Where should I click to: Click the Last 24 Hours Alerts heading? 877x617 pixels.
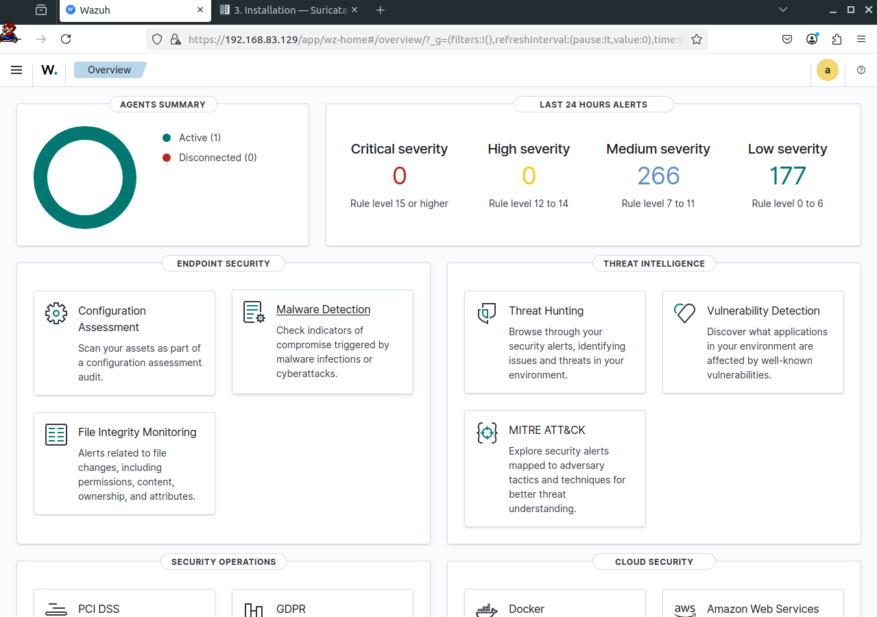(x=593, y=104)
